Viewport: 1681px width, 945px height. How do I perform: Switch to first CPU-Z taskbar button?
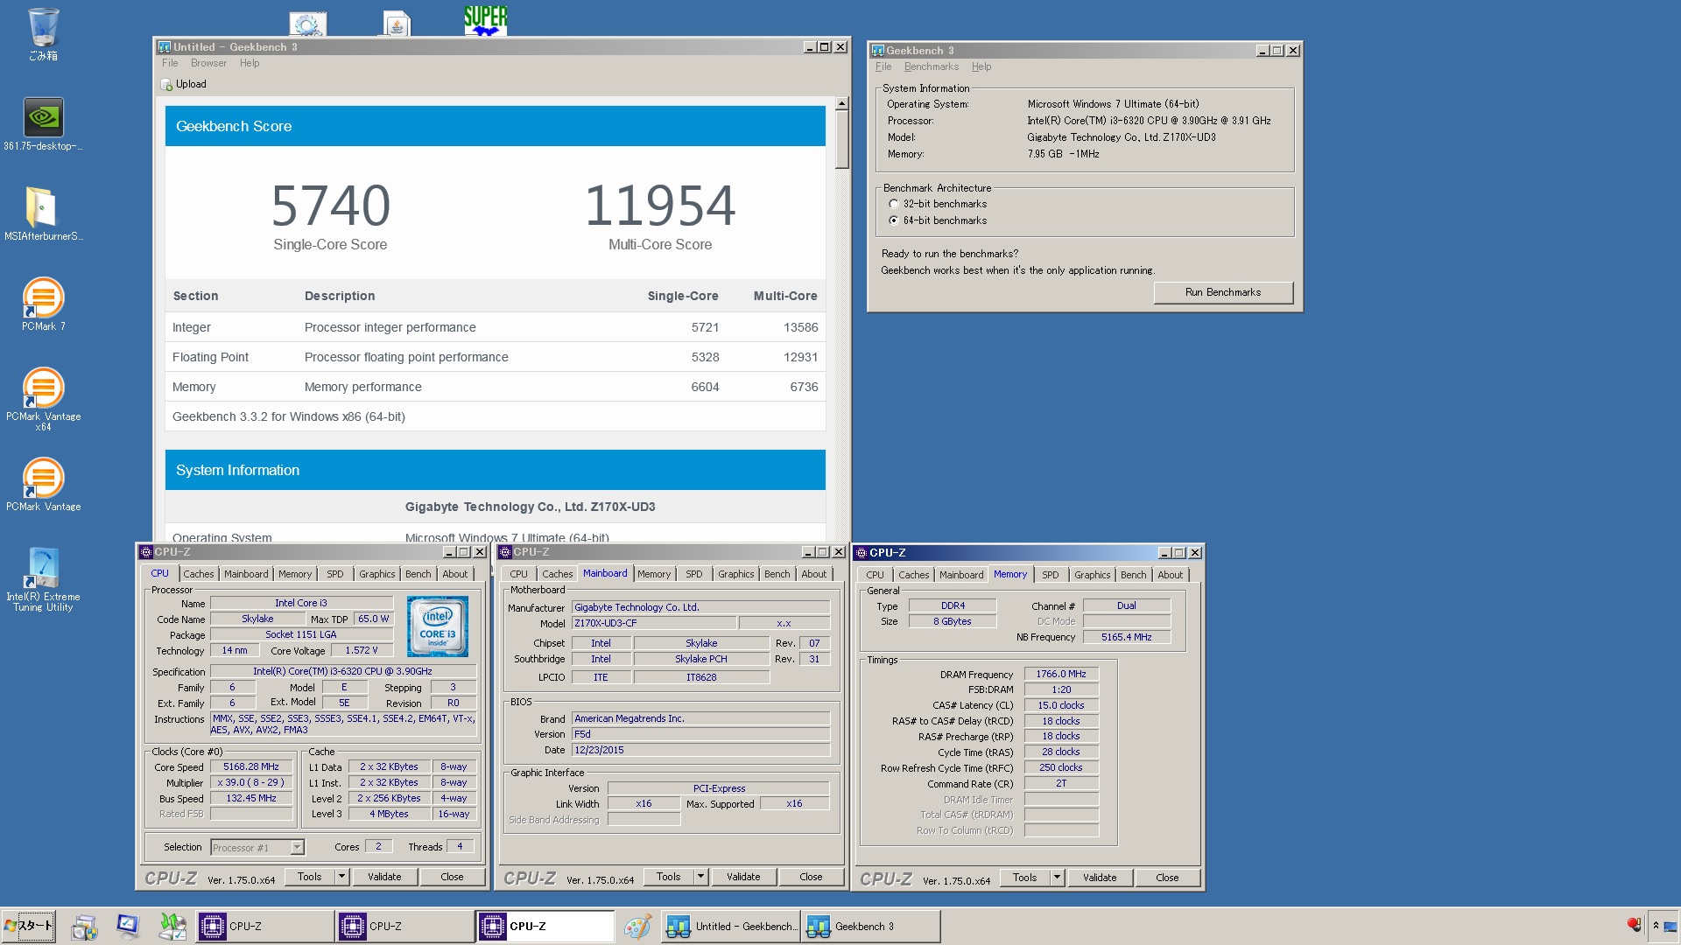[x=264, y=926]
